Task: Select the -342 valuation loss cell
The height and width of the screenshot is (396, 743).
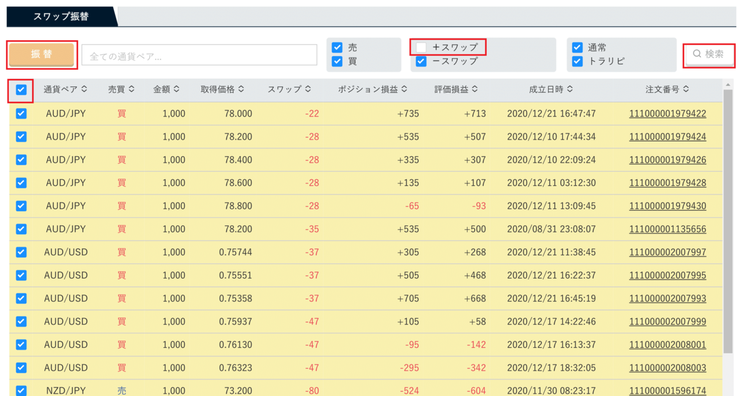Action: pyautogui.click(x=476, y=368)
